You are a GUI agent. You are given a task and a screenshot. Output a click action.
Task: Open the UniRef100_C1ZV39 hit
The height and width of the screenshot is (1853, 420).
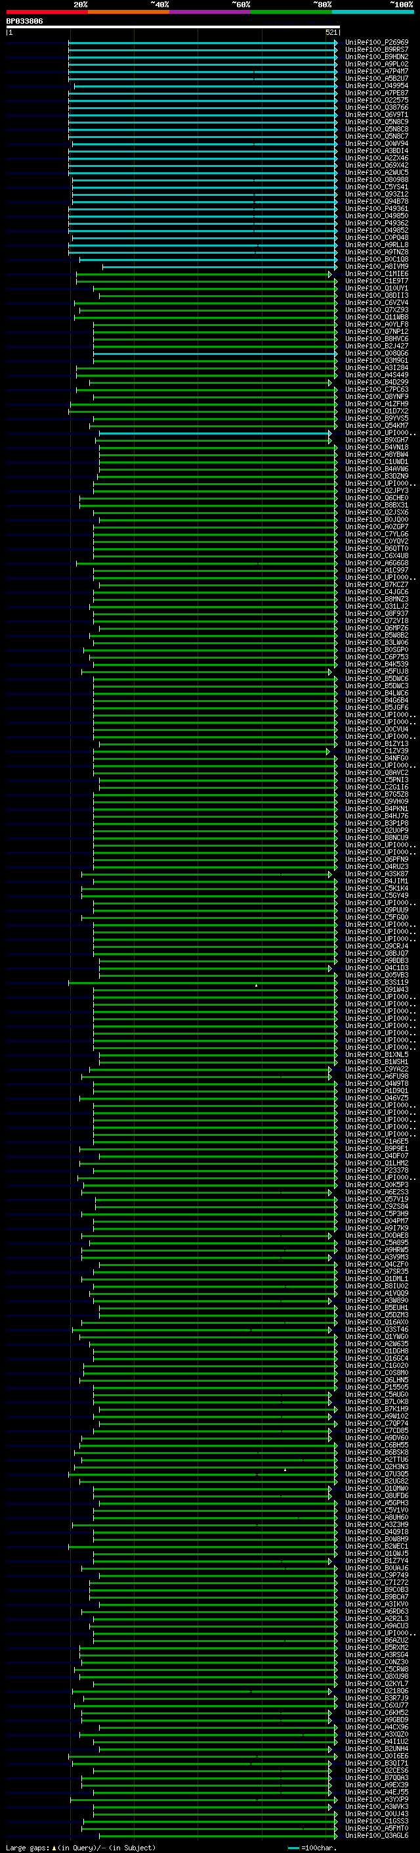point(376,751)
